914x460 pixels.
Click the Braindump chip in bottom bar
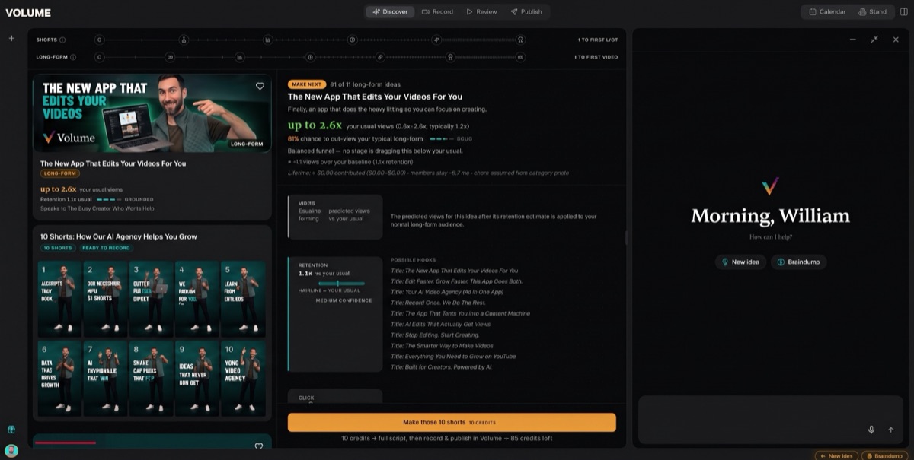pos(883,455)
